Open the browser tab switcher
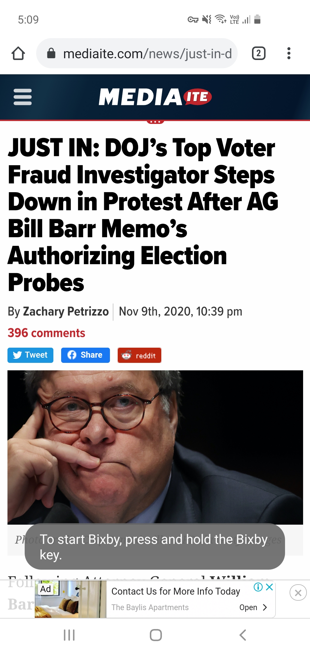Viewport: 310px width, 654px height. (x=258, y=53)
